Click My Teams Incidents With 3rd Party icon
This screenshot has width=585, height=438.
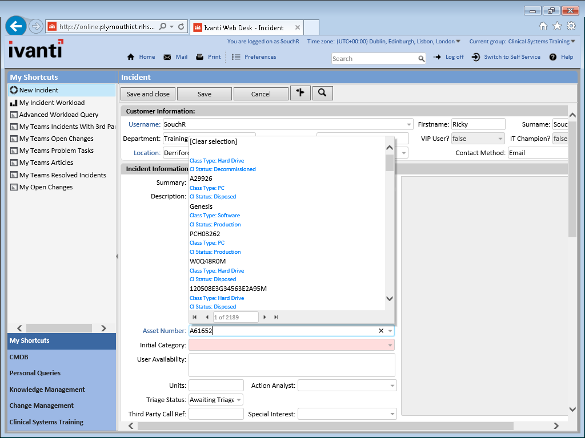(x=14, y=127)
